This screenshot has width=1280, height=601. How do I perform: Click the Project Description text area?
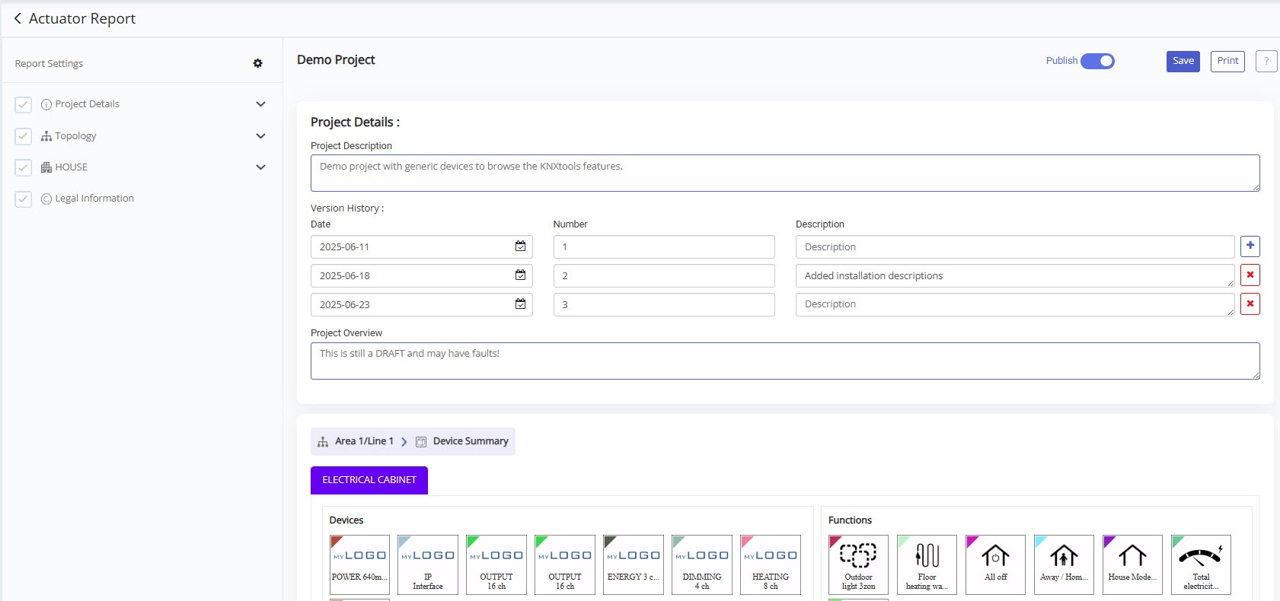click(x=785, y=173)
